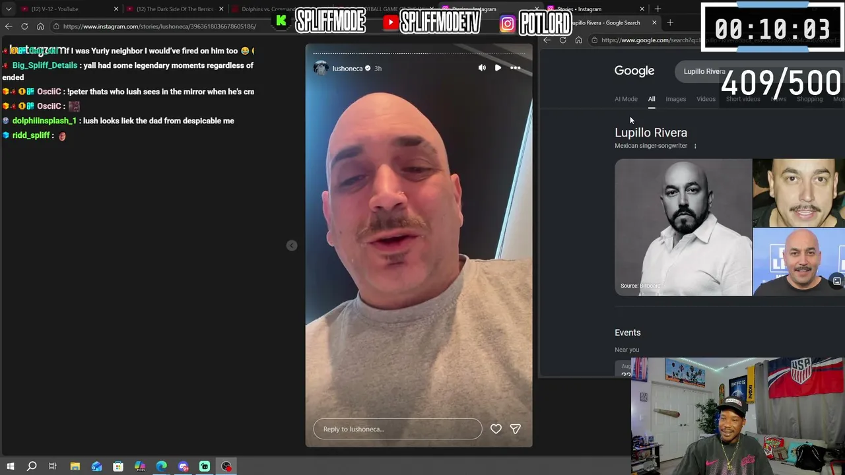Open the large black-and-white Lupillo Rivera photo
The height and width of the screenshot is (475, 845).
[683, 227]
